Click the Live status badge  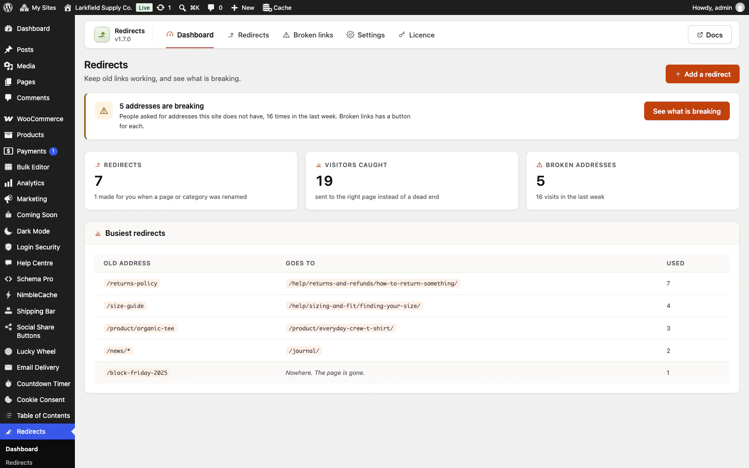coord(144,7)
